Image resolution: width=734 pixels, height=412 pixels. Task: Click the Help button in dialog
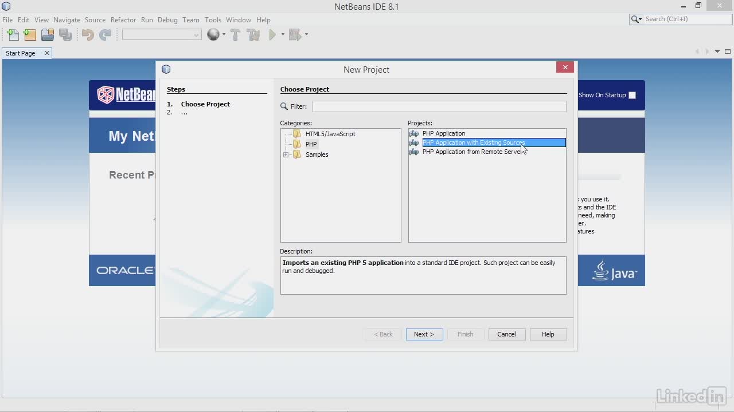pyautogui.click(x=548, y=334)
